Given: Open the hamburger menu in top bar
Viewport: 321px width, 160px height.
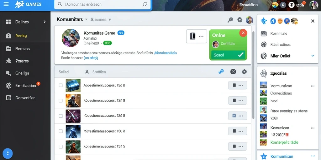Looking at the screenshot, I should point(6,4).
